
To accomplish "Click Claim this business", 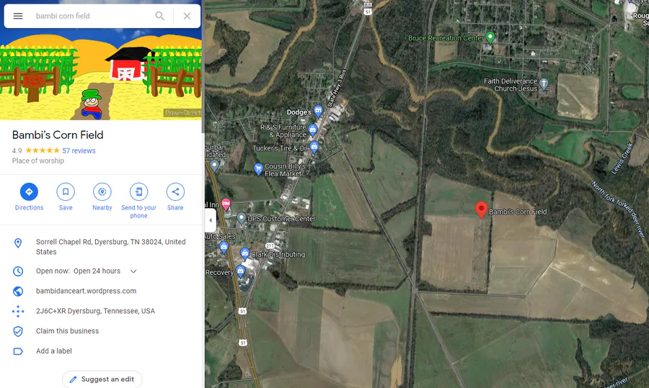I will point(68,331).
